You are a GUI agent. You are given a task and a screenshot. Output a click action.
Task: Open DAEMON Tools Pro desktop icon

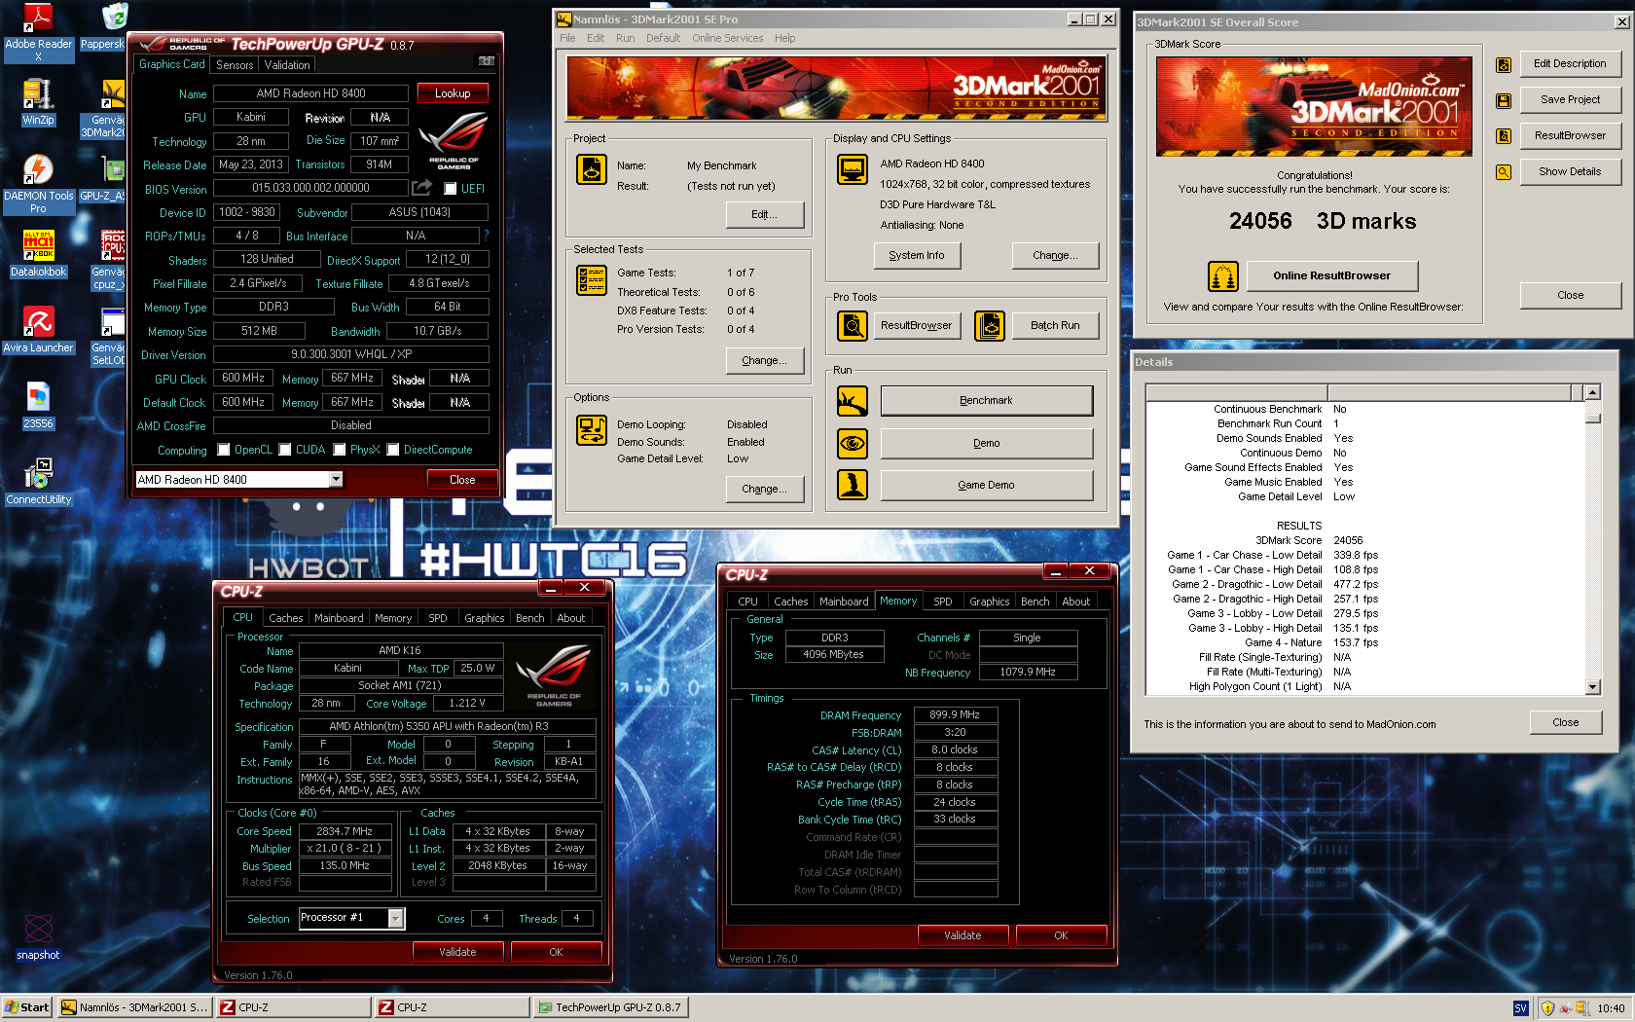point(38,185)
